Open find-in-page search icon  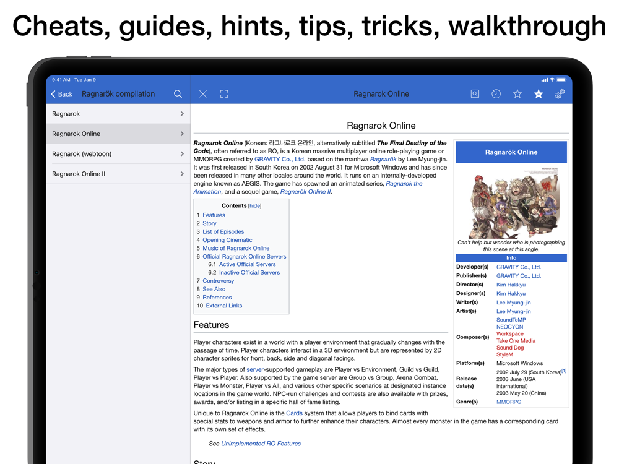(x=475, y=94)
